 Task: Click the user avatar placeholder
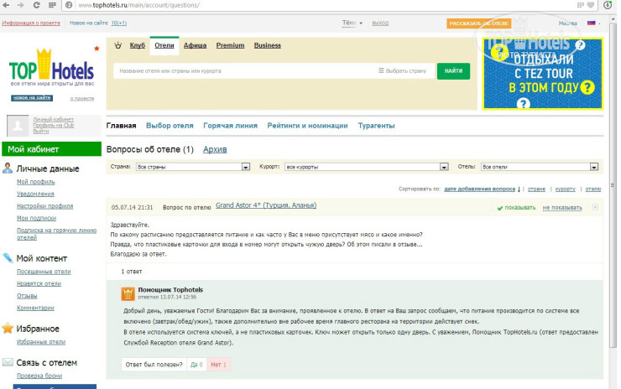[18, 126]
